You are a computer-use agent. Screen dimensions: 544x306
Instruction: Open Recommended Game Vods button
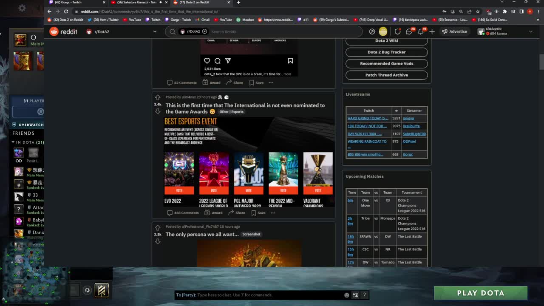[387, 63]
